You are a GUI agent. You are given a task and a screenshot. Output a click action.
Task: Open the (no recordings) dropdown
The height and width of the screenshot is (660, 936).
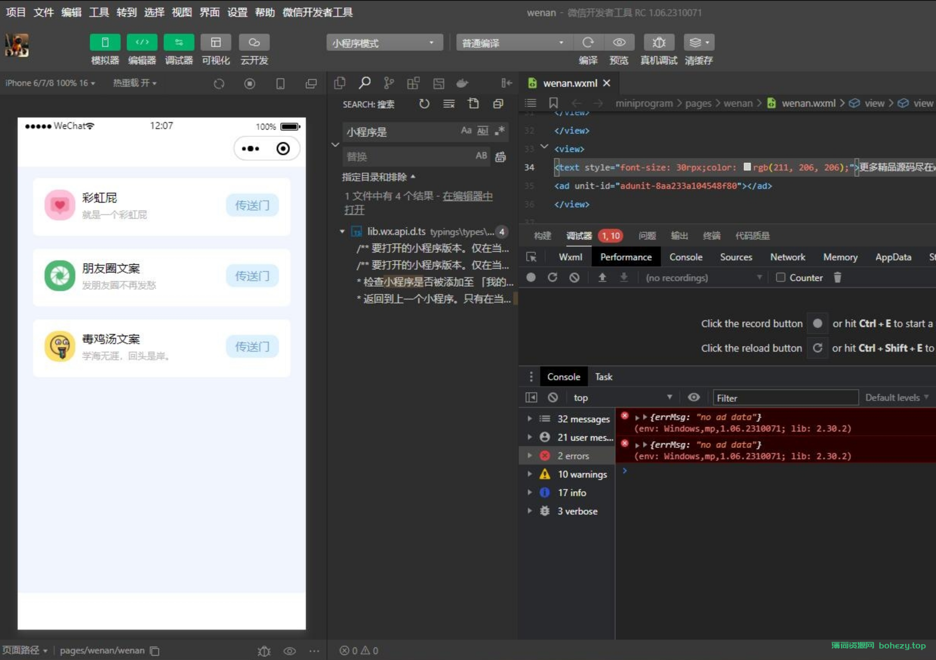click(704, 278)
